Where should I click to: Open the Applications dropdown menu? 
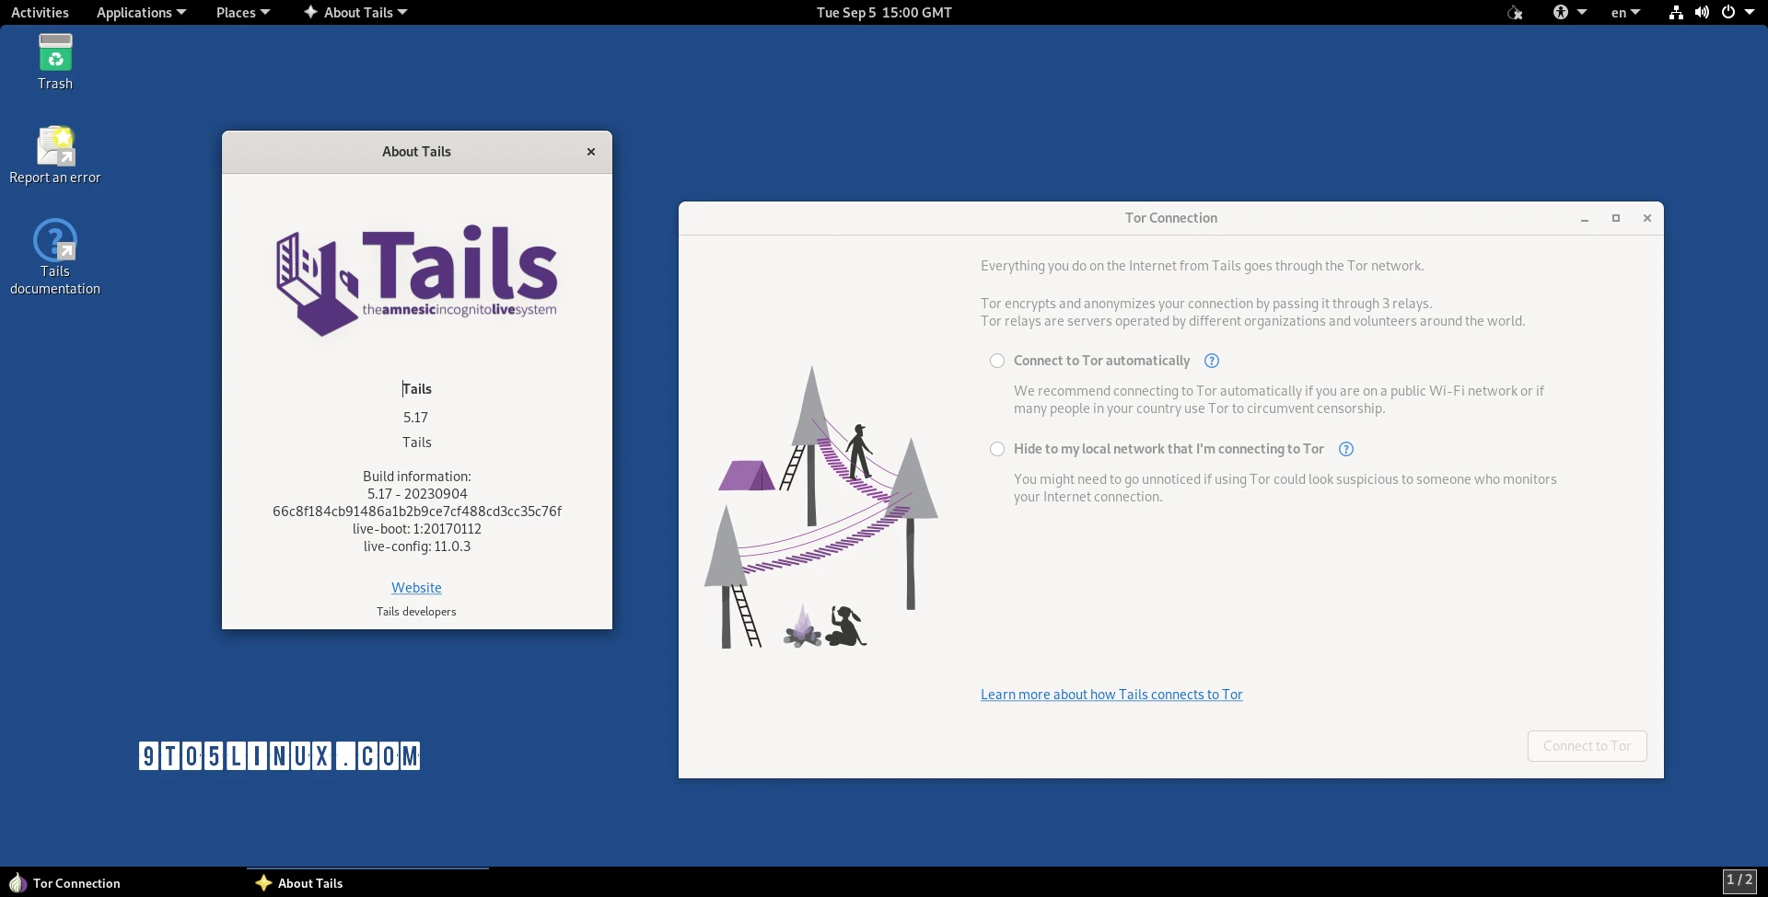[139, 12]
